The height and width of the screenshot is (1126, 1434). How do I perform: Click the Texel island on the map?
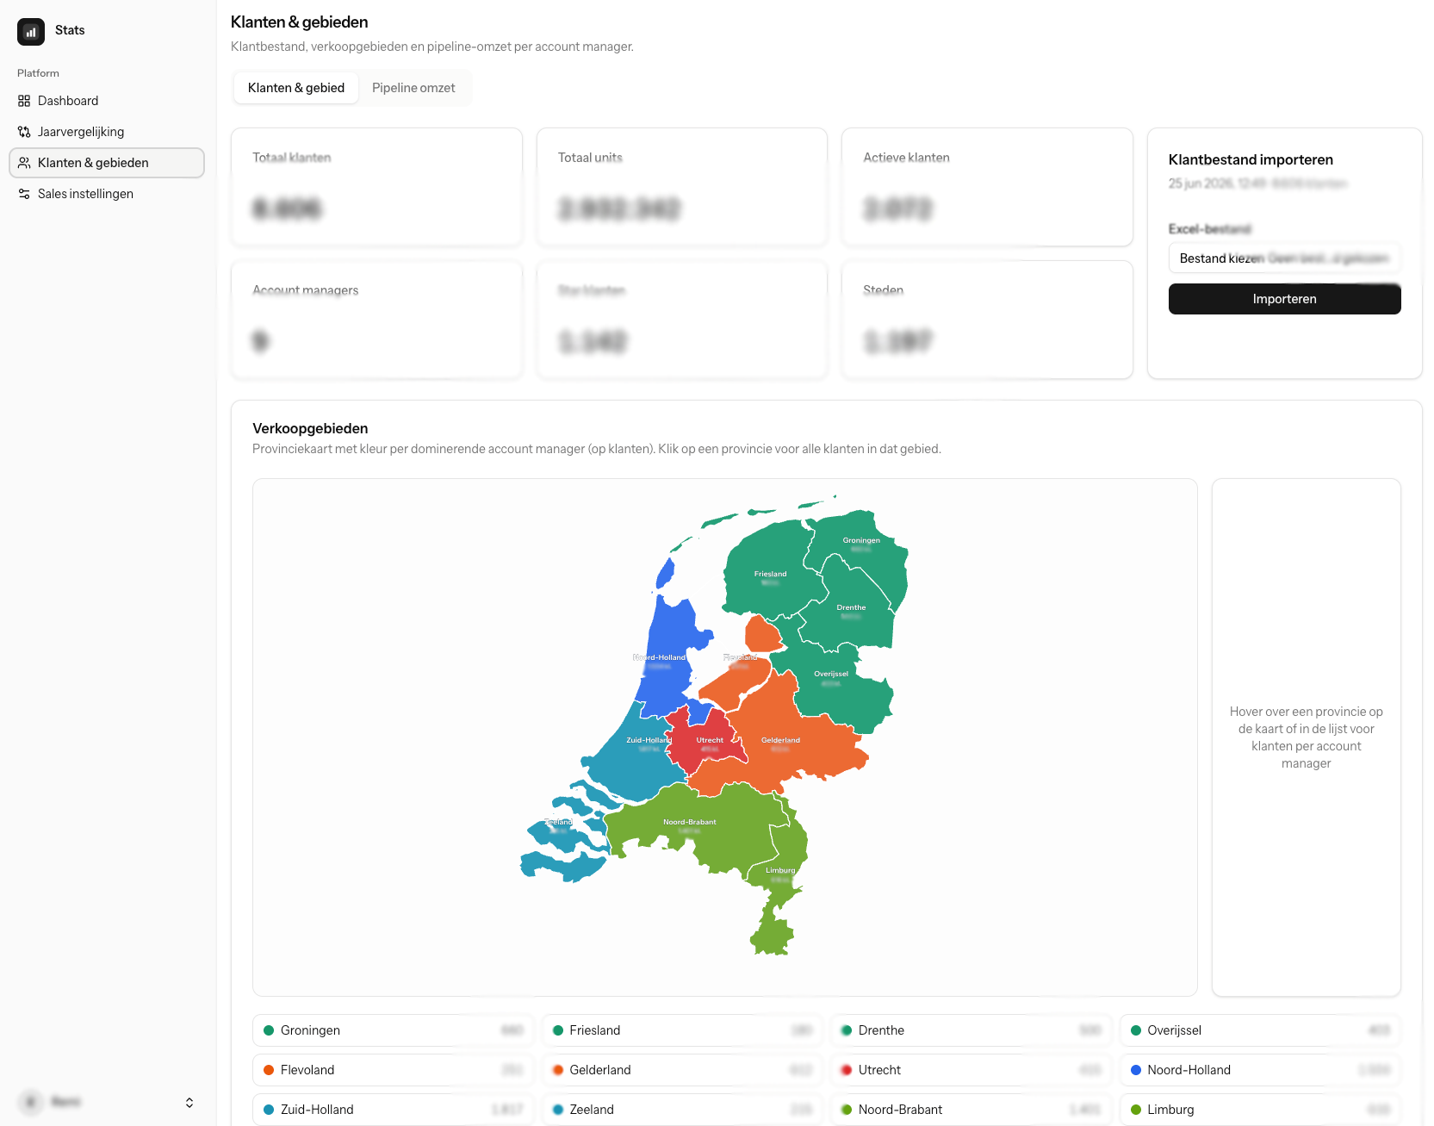pyautogui.click(x=665, y=572)
